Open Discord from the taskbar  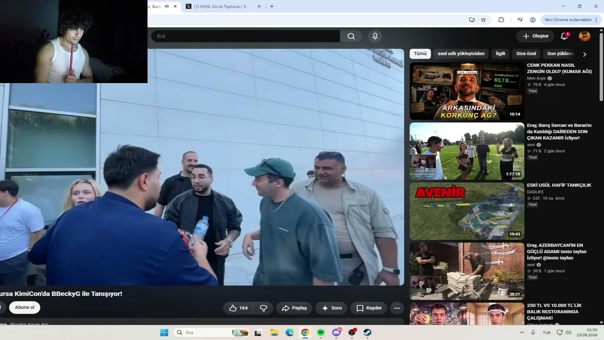coord(336,332)
